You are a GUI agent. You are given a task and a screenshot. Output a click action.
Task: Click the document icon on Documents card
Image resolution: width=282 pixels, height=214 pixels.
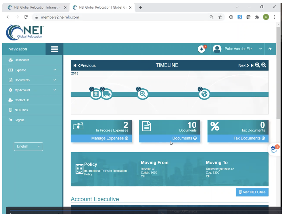pyautogui.click(x=146, y=126)
